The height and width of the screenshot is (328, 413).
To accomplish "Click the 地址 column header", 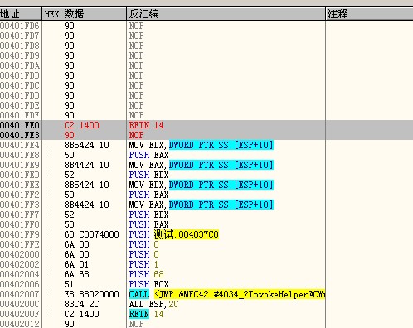I will tap(21, 14).
